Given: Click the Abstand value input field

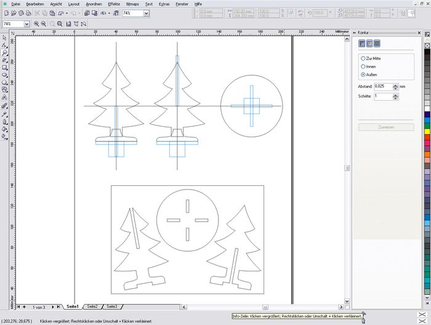Looking at the screenshot, I should point(382,86).
